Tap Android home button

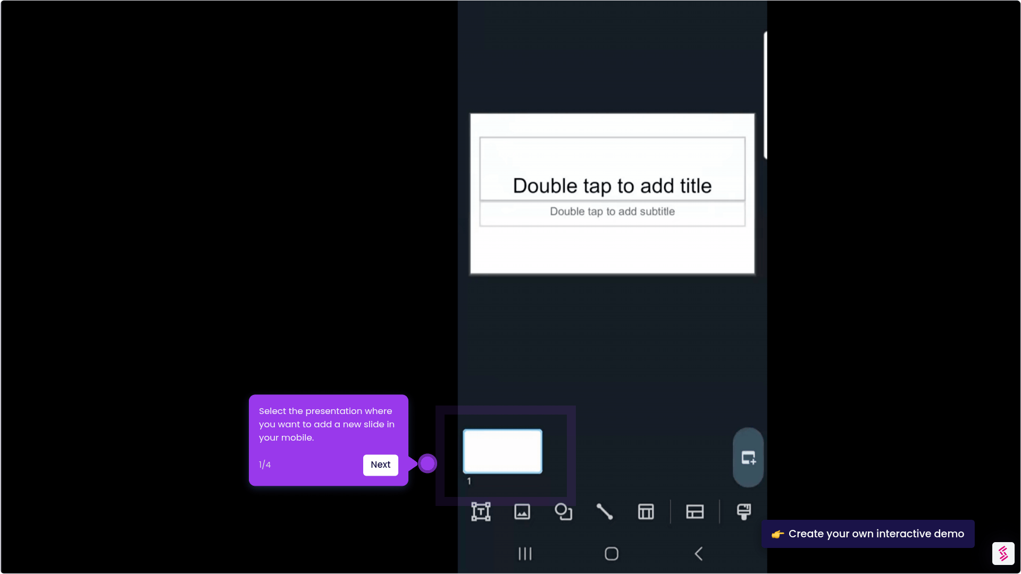612,554
